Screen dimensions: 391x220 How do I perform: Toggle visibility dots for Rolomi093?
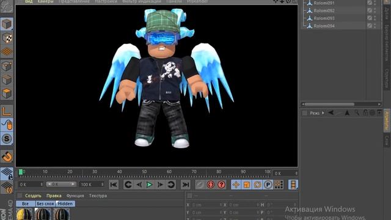click(x=375, y=18)
